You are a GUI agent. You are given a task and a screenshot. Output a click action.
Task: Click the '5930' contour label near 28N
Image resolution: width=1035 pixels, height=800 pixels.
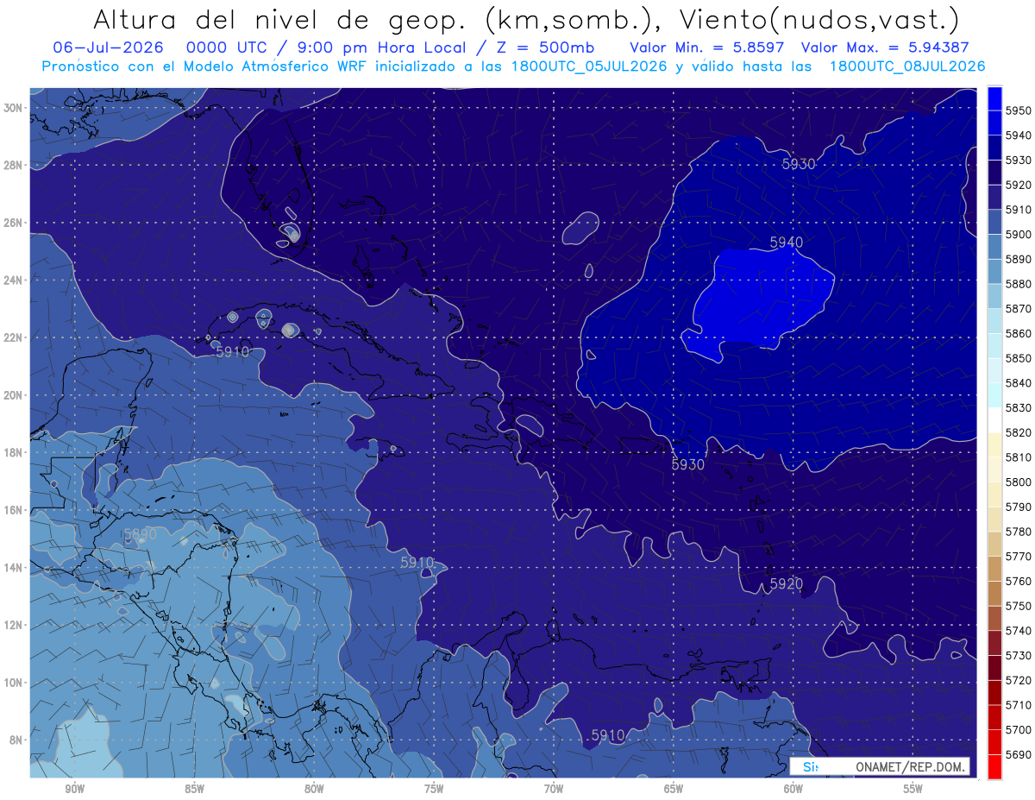pyautogui.click(x=799, y=164)
